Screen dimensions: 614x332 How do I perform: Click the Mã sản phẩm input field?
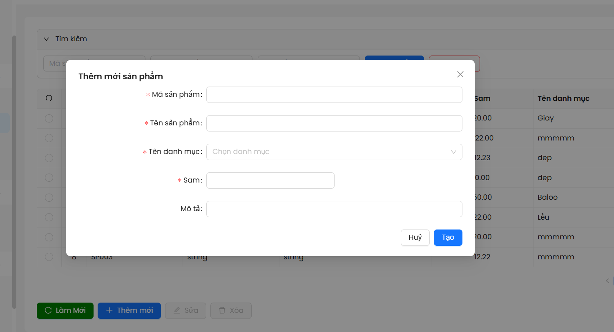point(334,95)
